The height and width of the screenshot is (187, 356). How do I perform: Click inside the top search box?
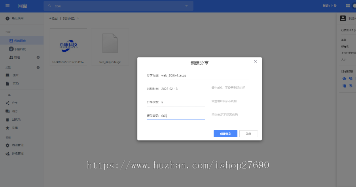[x=119, y=6]
